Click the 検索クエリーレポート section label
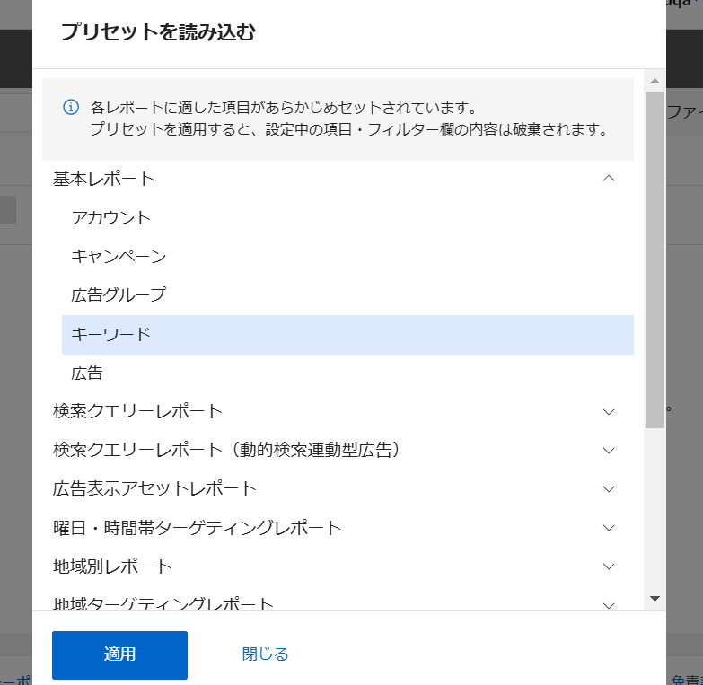703x685 pixels. (x=137, y=411)
